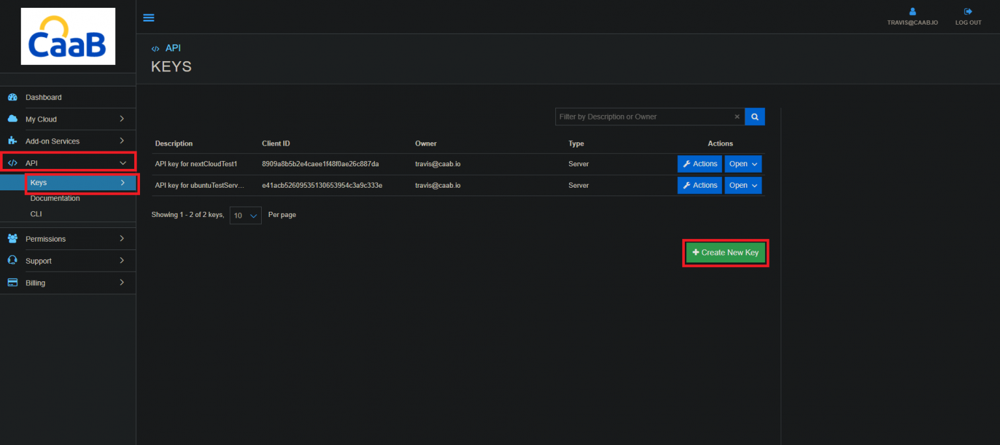Open the per-page count dropdown
1000x445 pixels.
(x=245, y=215)
